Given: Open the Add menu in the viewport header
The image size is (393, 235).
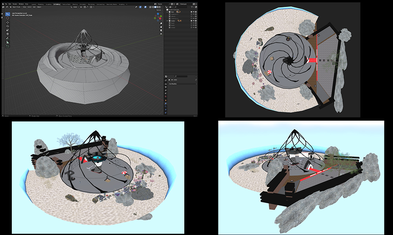Looking at the screenshot, I should tap(34, 7).
